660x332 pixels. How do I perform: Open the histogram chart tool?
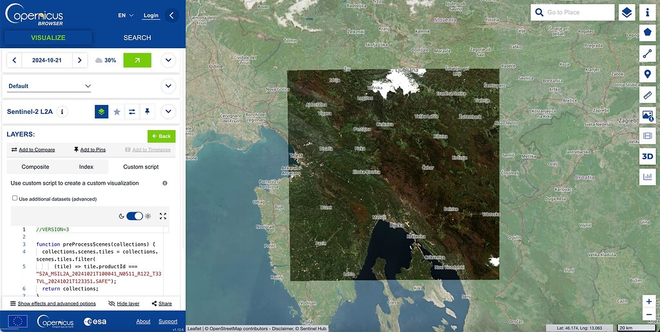(x=648, y=176)
